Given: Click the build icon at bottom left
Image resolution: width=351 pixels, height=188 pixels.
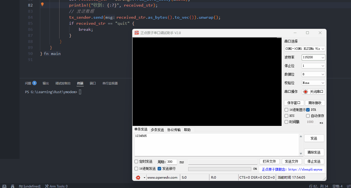Looking at the screenshot, I should [x=4, y=186].
